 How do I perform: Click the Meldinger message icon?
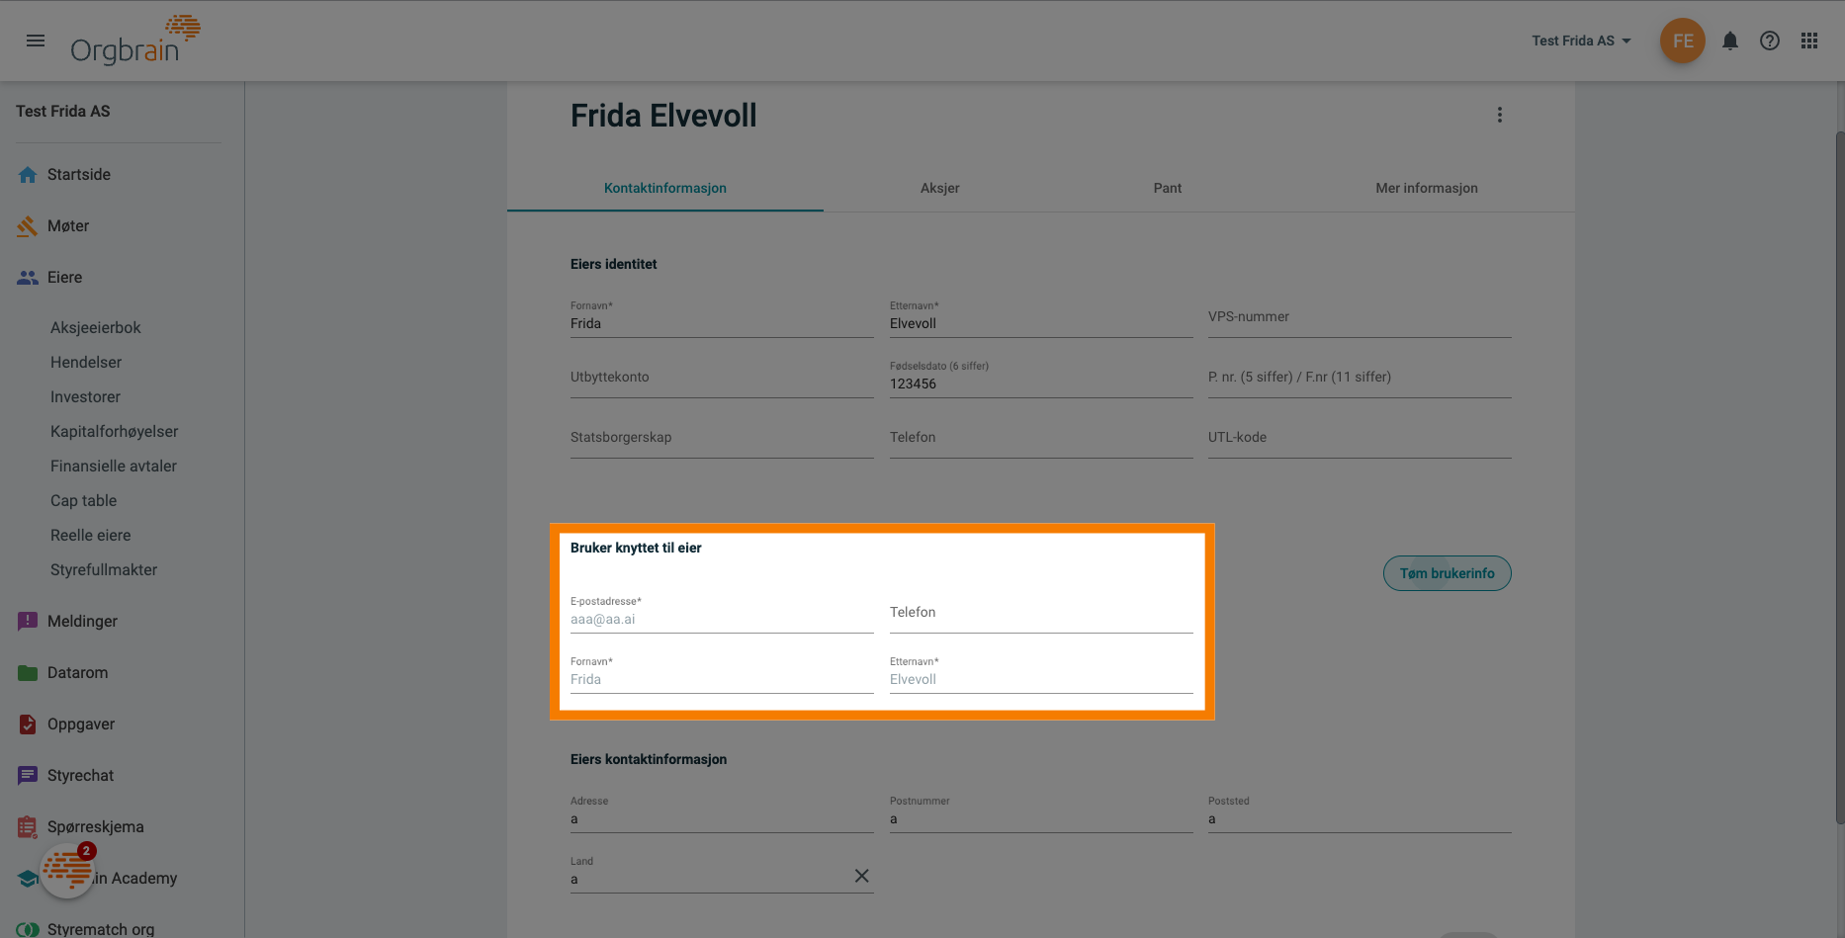(28, 622)
